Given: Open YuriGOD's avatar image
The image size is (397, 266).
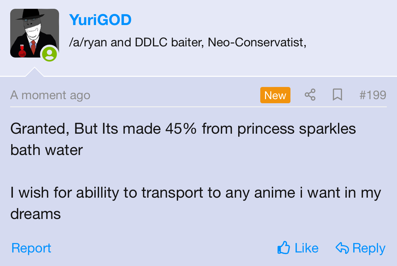Looking at the screenshot, I should coord(34,33).
